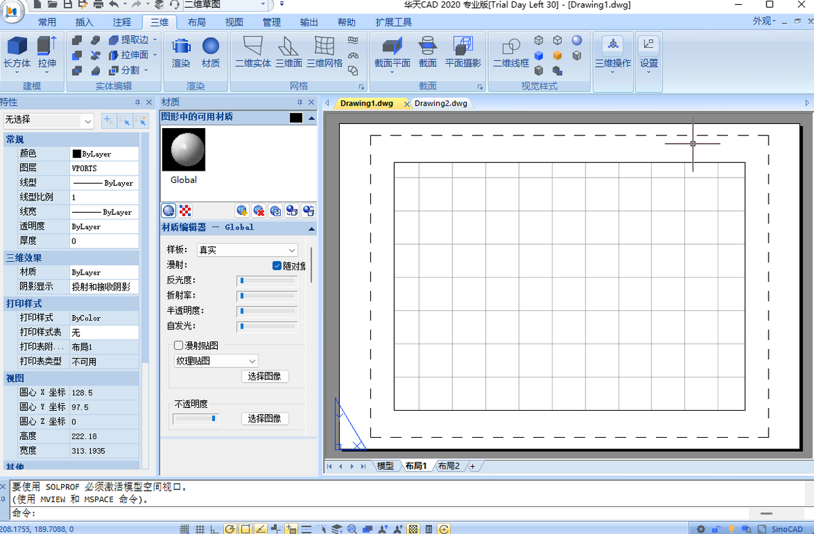The width and height of the screenshot is (814, 534).
Task: Click the 截面 section tool
Action: point(427,52)
